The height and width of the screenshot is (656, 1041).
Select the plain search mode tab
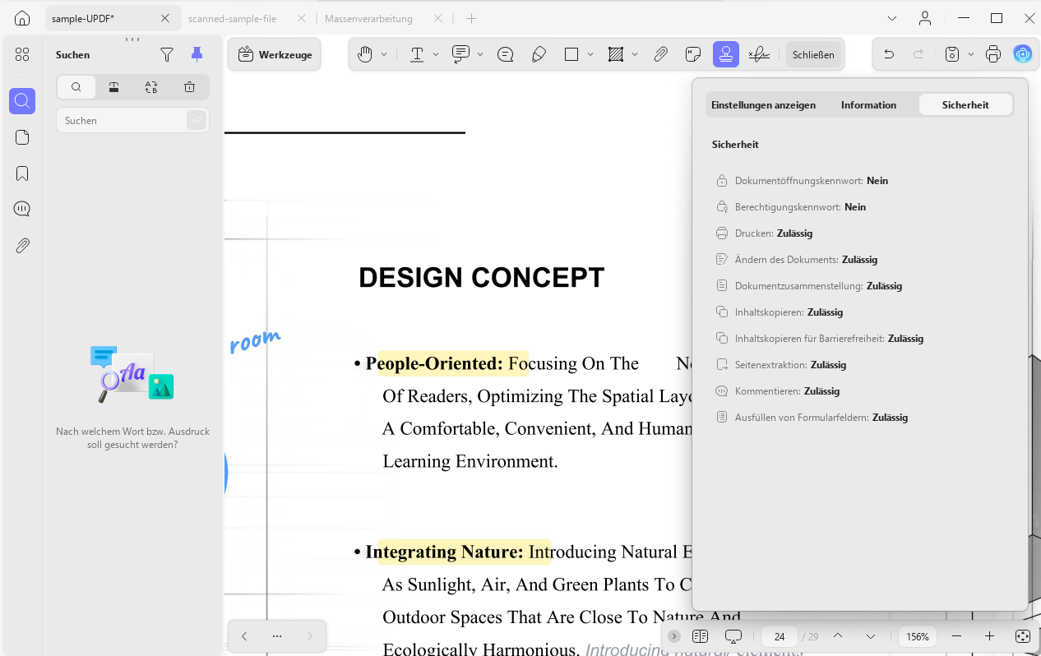coord(76,87)
